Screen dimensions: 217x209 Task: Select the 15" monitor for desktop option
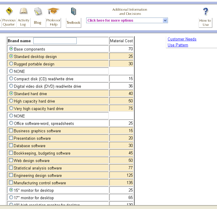(x=11, y=190)
